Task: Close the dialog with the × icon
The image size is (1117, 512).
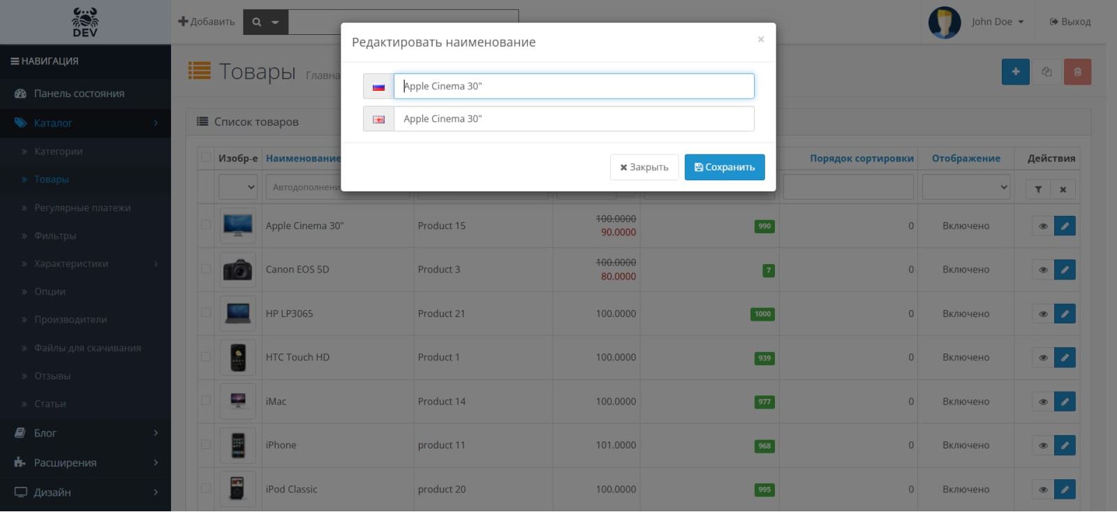Action: (x=761, y=39)
